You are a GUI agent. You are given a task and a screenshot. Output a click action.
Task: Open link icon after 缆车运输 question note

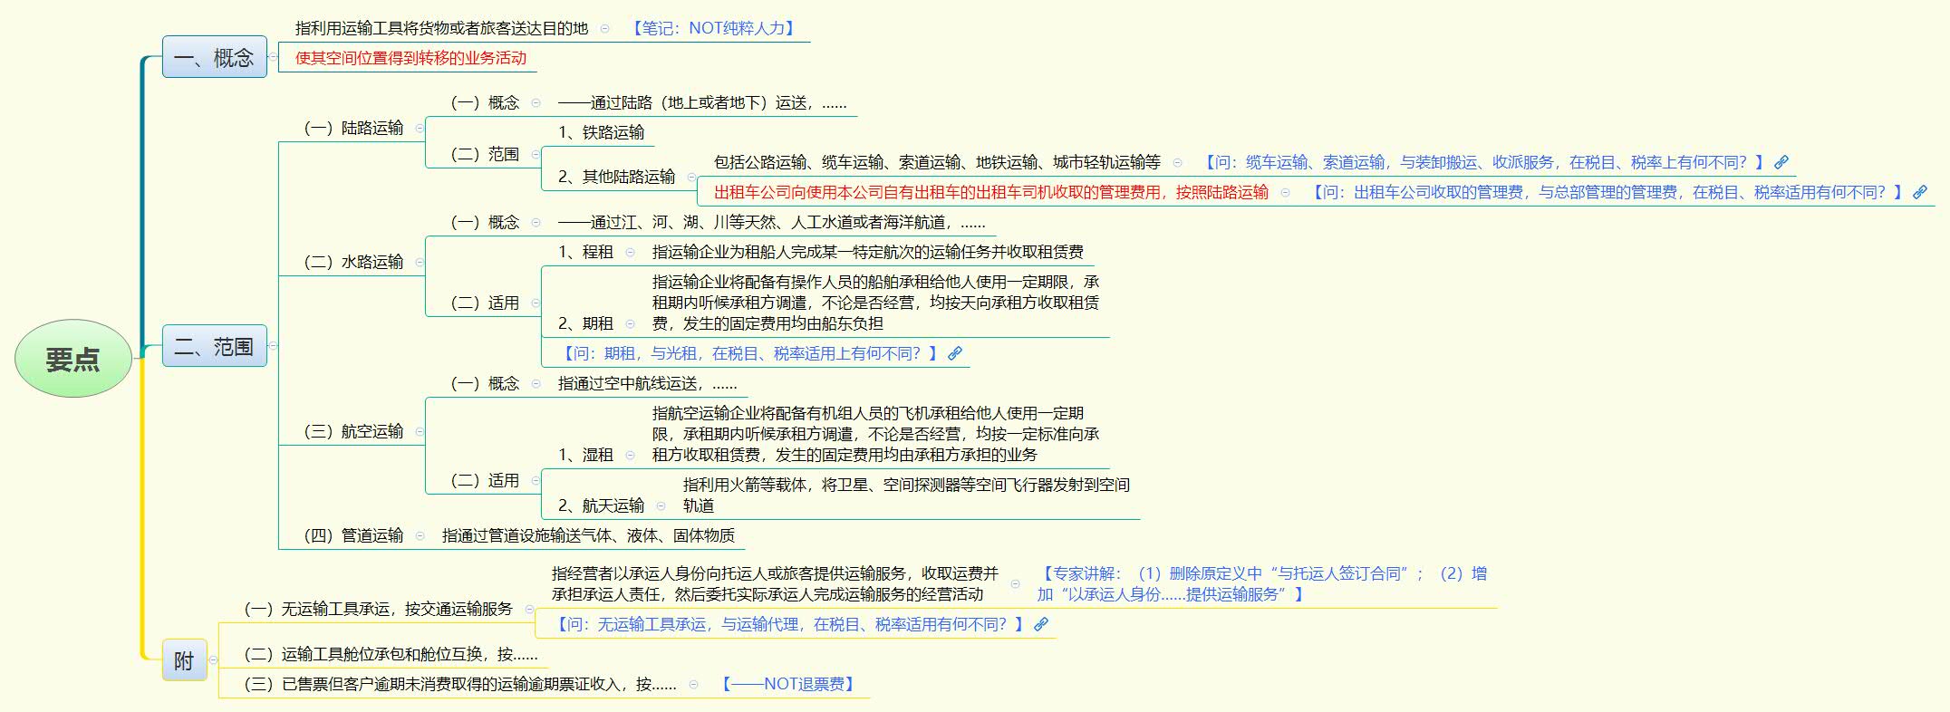(1781, 162)
